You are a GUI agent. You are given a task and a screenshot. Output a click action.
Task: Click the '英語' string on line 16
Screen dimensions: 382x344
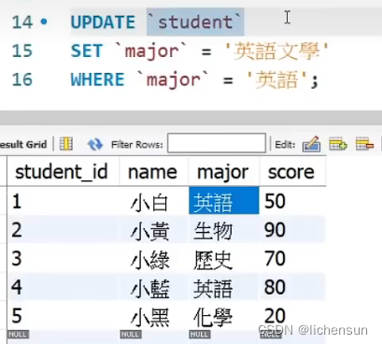276,79
